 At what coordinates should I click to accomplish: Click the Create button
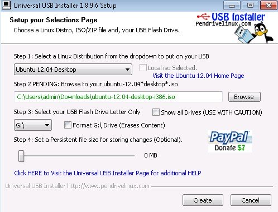tap(203, 200)
